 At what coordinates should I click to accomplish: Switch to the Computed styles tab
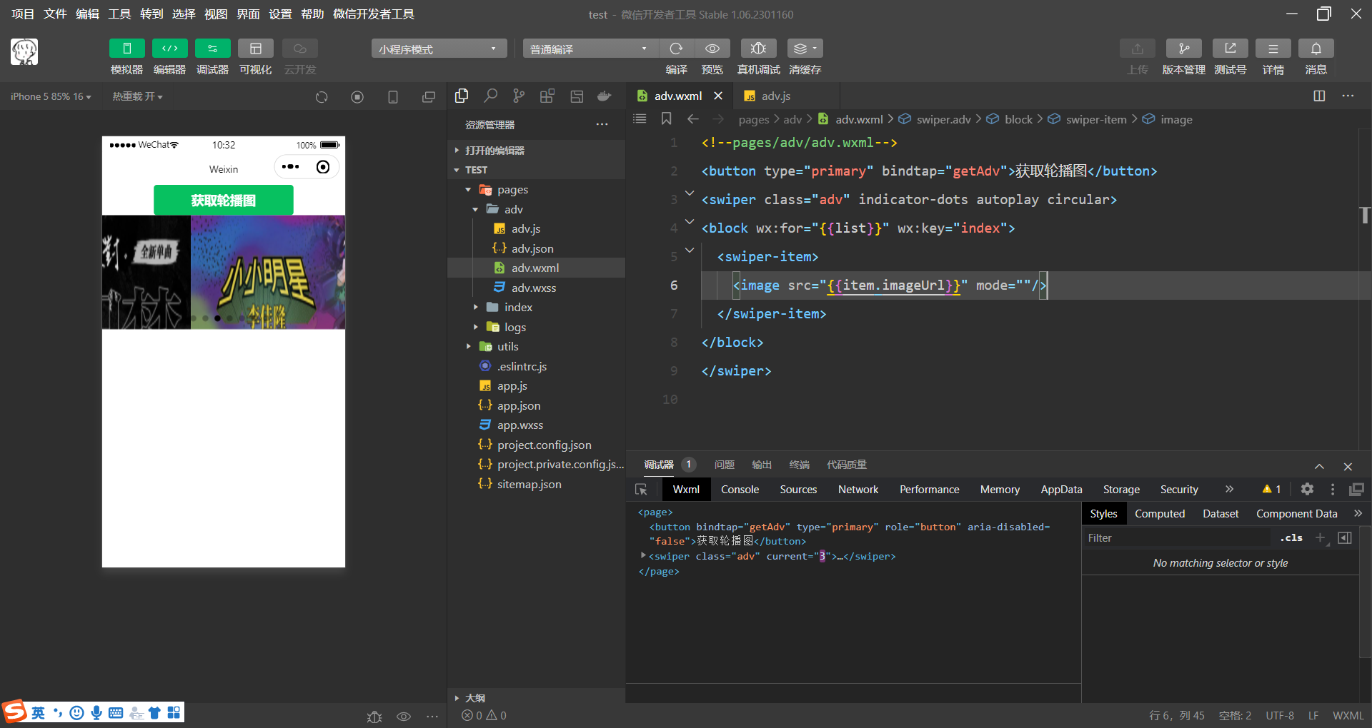[1160, 514]
